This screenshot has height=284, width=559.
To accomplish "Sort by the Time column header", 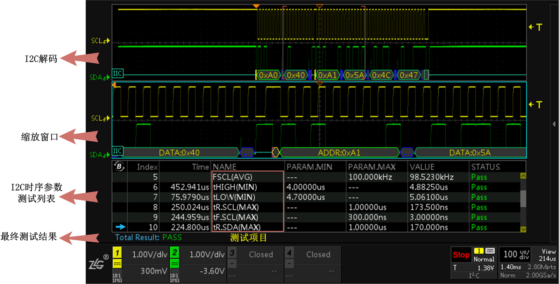I will pyautogui.click(x=200, y=167).
